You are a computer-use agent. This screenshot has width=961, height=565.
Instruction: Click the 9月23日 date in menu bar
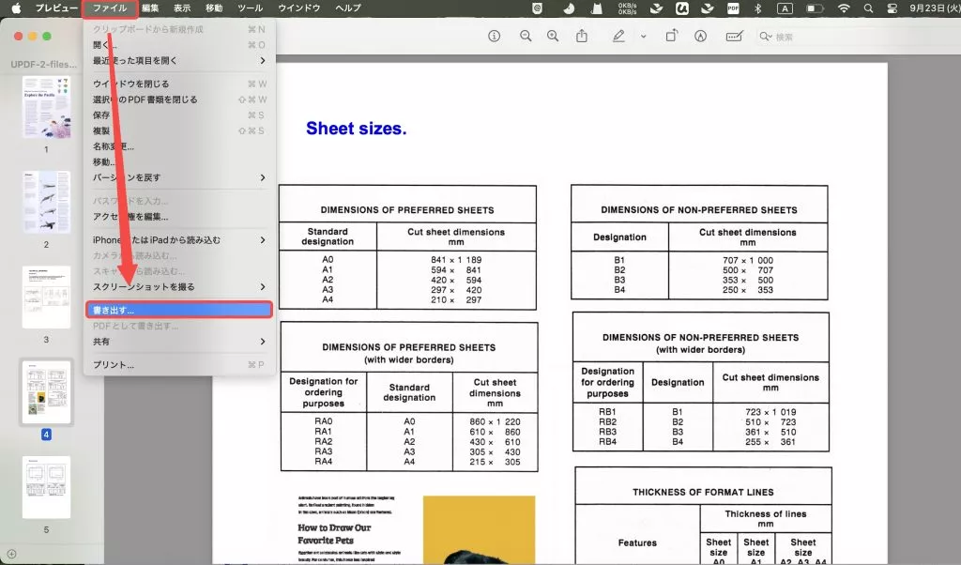[x=934, y=8]
